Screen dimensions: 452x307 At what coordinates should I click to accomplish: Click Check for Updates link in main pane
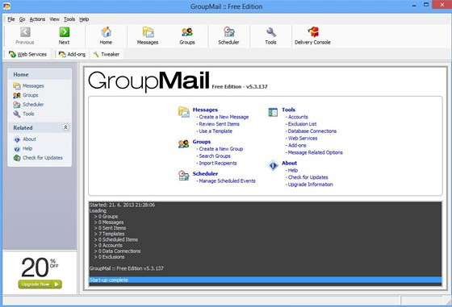(308, 177)
